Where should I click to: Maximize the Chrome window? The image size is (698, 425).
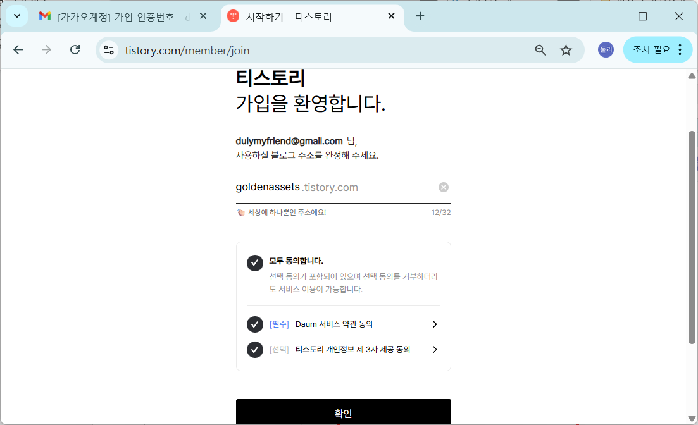point(642,16)
